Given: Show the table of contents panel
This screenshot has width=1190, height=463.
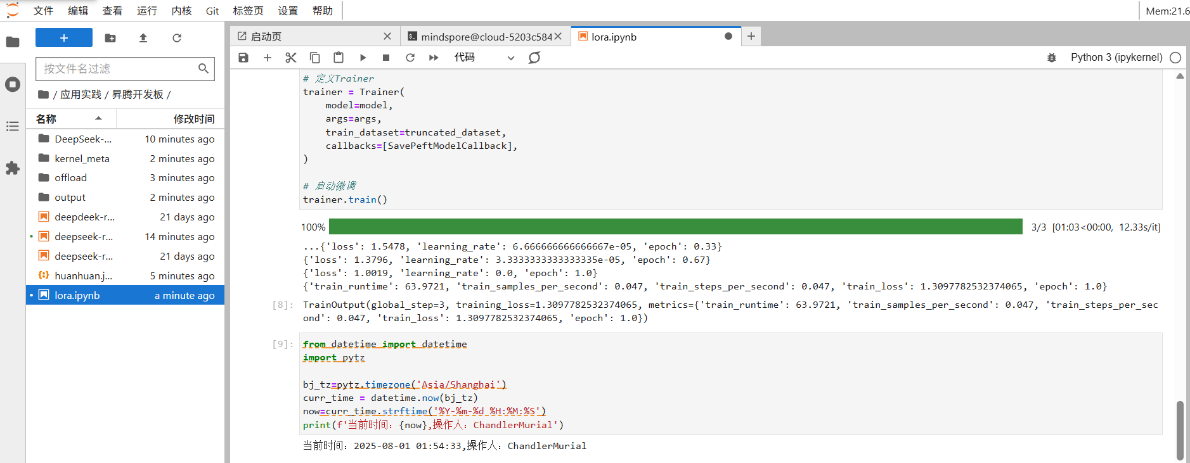Looking at the screenshot, I should click(13, 126).
